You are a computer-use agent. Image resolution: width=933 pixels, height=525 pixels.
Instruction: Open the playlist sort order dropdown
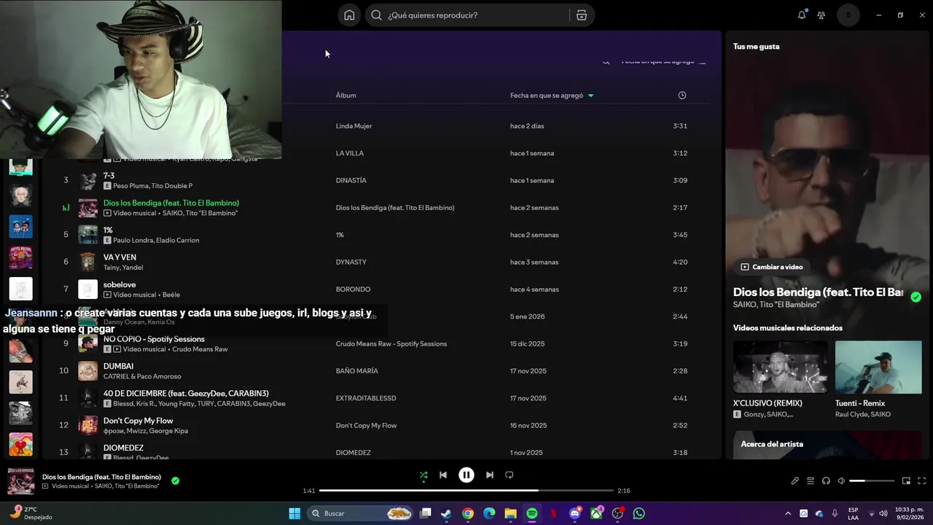[x=663, y=62]
